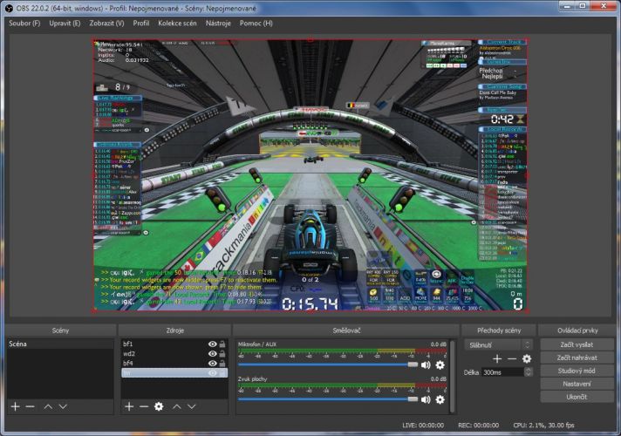This screenshot has width=621, height=436.
Task: Select the bf4 source row
Action: (174, 363)
